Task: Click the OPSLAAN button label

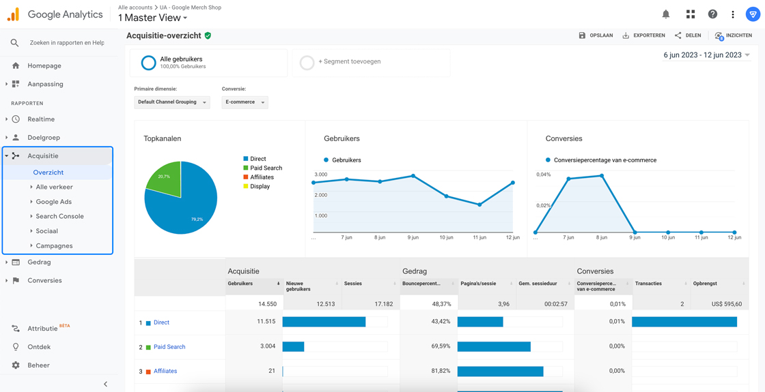Action: (601, 35)
